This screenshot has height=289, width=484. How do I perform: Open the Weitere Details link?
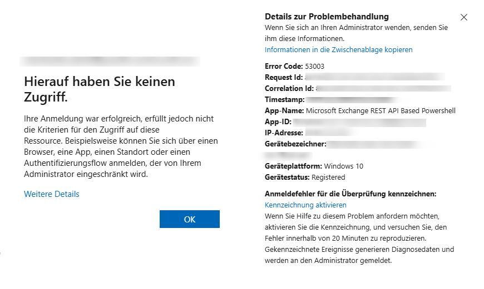click(x=52, y=194)
